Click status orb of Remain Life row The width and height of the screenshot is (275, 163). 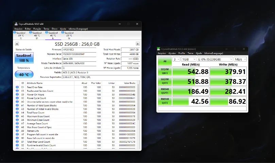click(x=17, y=131)
